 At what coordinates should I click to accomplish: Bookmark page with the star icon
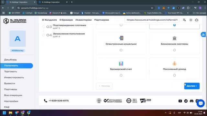pos(152,8)
